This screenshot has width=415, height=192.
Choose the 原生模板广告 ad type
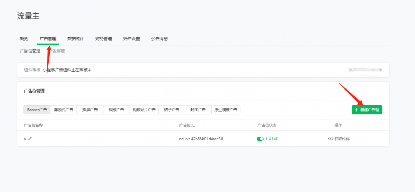(x=226, y=110)
